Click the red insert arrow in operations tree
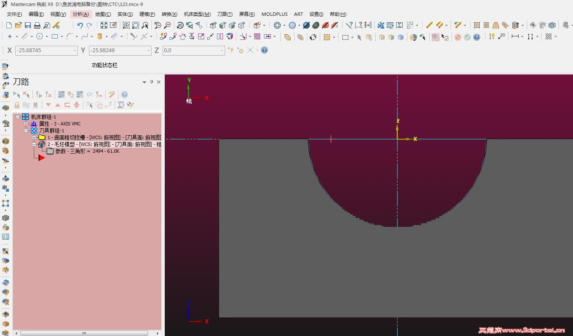Image resolution: width=573 pixels, height=336 pixels. (x=42, y=158)
